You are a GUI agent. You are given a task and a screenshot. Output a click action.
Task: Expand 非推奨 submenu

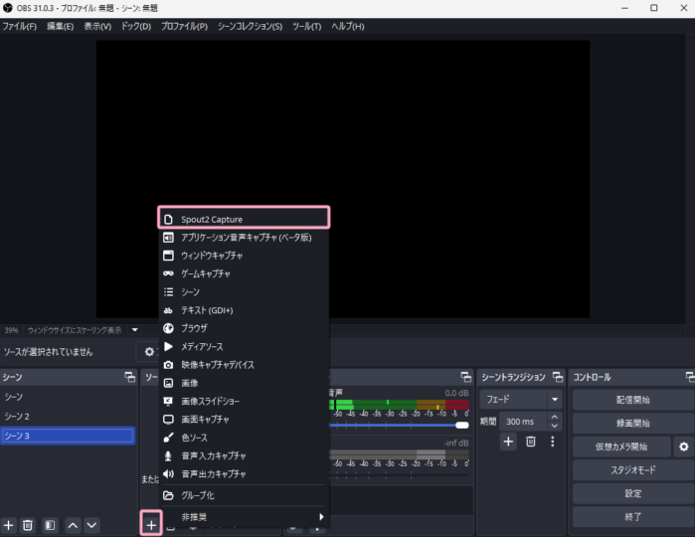point(244,516)
